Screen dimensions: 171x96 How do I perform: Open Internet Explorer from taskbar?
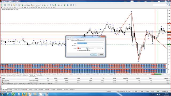click(x=8, y=94)
